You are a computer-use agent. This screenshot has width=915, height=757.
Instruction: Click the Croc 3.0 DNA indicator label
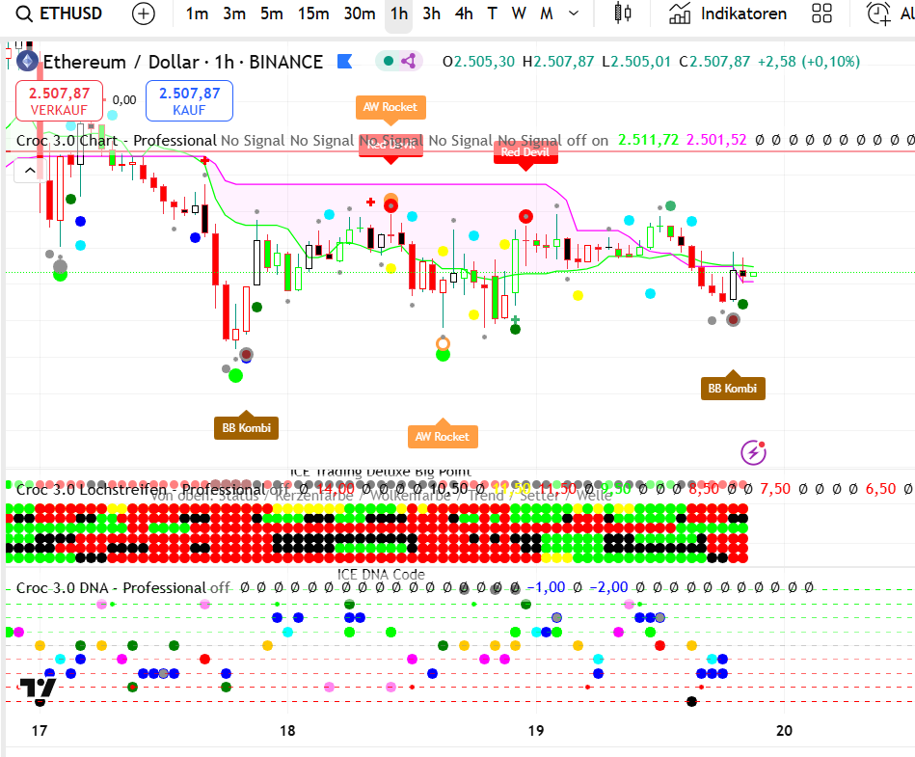(x=110, y=587)
